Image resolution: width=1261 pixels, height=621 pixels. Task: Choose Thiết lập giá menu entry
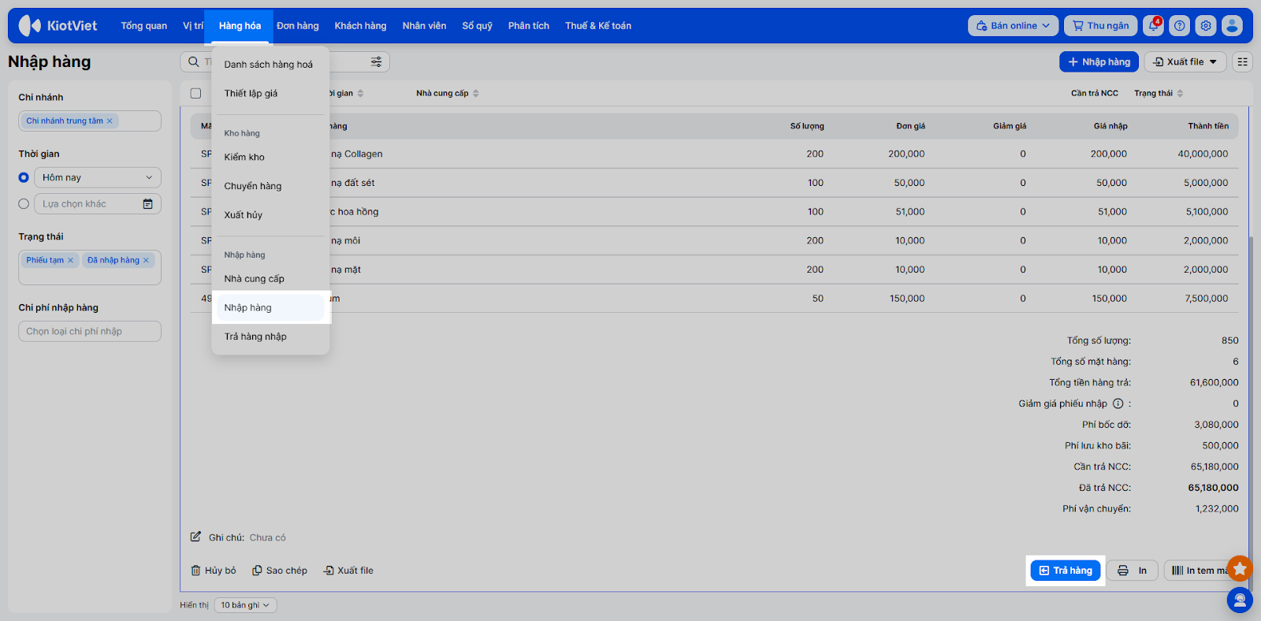pos(270,93)
